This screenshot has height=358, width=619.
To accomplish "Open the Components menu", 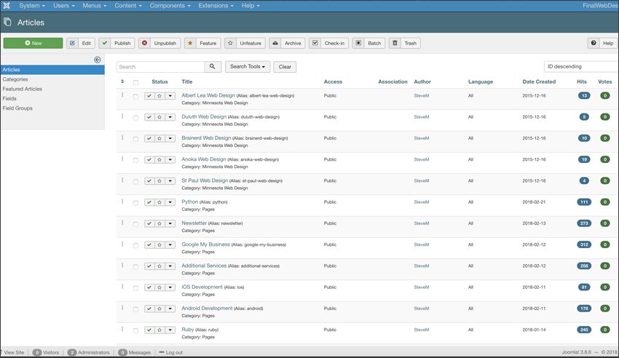I will [x=170, y=6].
